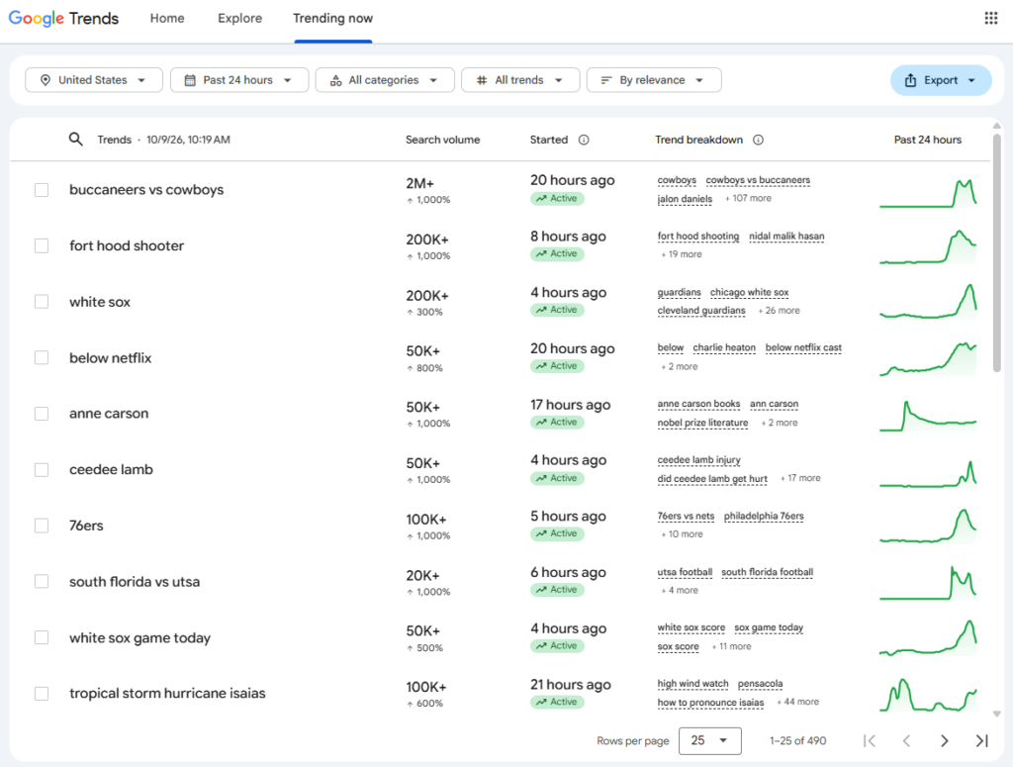Show the + 107 more breakdown terms

tap(748, 198)
